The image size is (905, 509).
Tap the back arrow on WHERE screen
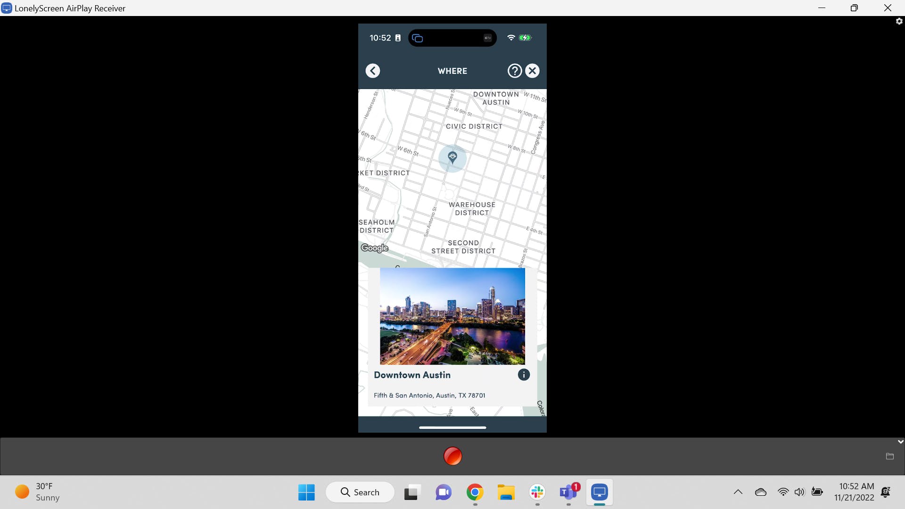click(x=372, y=71)
